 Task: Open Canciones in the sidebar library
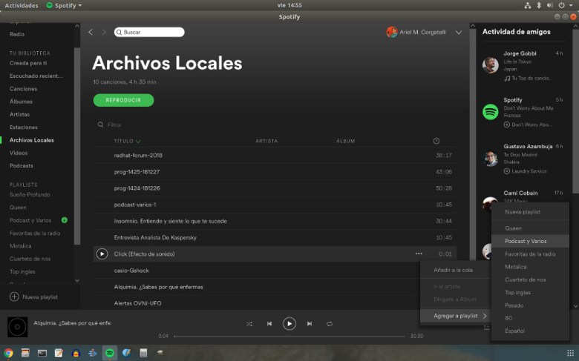[23, 88]
